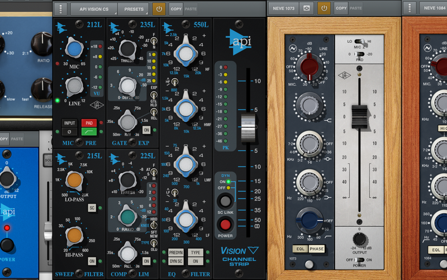Open the PRESETS dropdown for API Vision

click(x=134, y=9)
